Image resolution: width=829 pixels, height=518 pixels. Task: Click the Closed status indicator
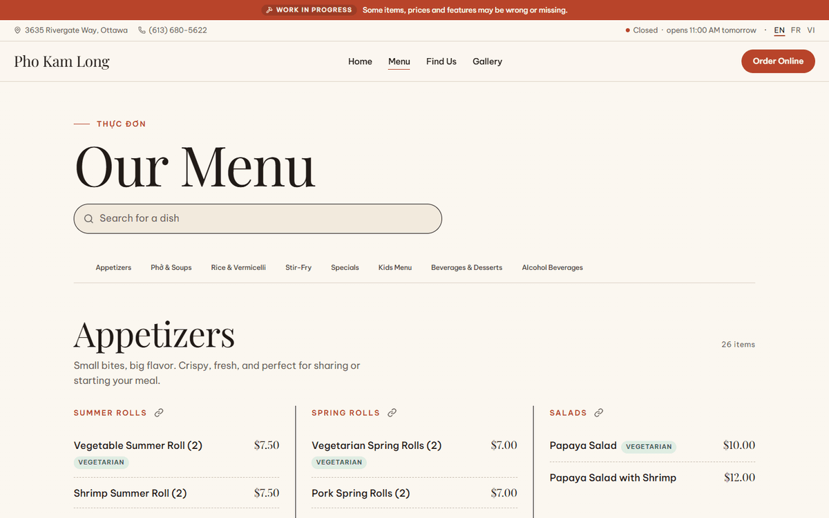click(642, 30)
